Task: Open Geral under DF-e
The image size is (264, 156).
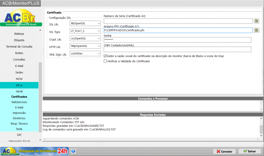Action: point(19,91)
